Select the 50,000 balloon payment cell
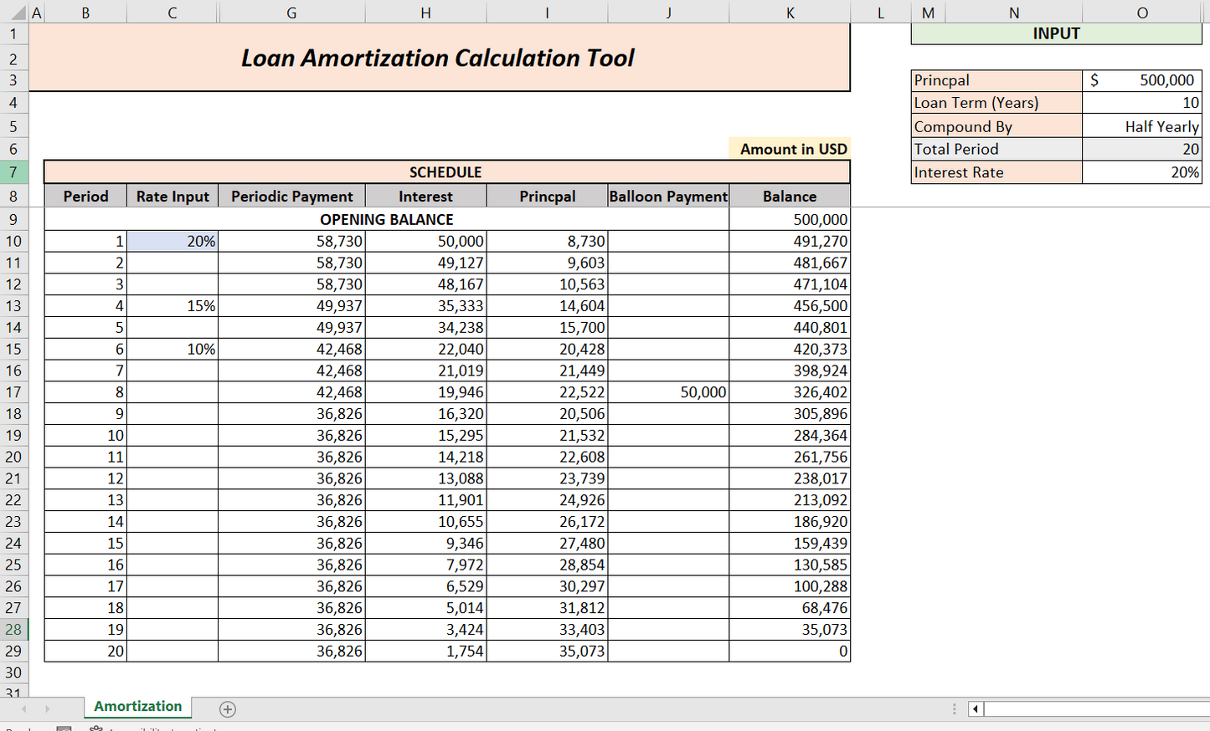The image size is (1210, 731). pyautogui.click(x=668, y=392)
